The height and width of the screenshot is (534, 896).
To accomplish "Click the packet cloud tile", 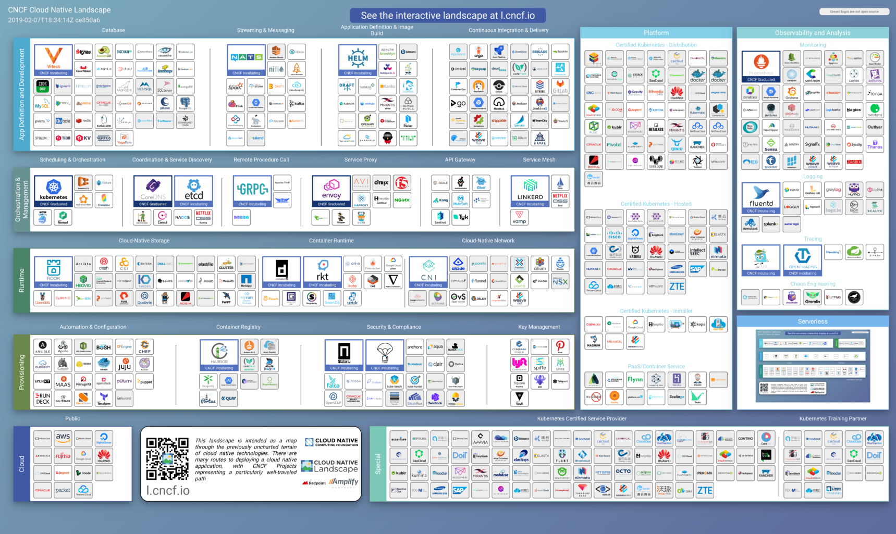I will click(63, 490).
